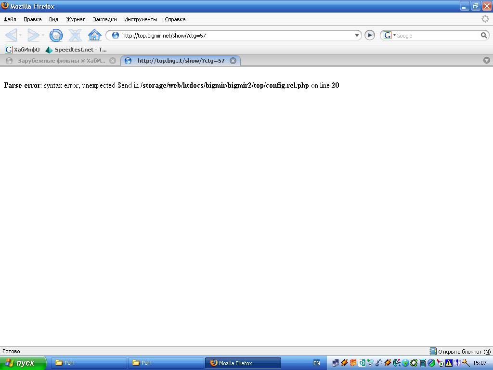Close the Зарубежные фильмы tab
This screenshot has width=493, height=370.
point(113,61)
